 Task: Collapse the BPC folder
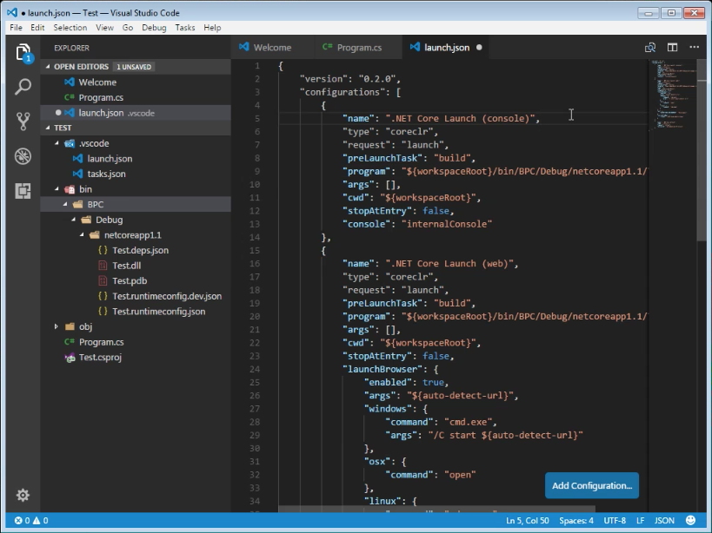pos(65,204)
